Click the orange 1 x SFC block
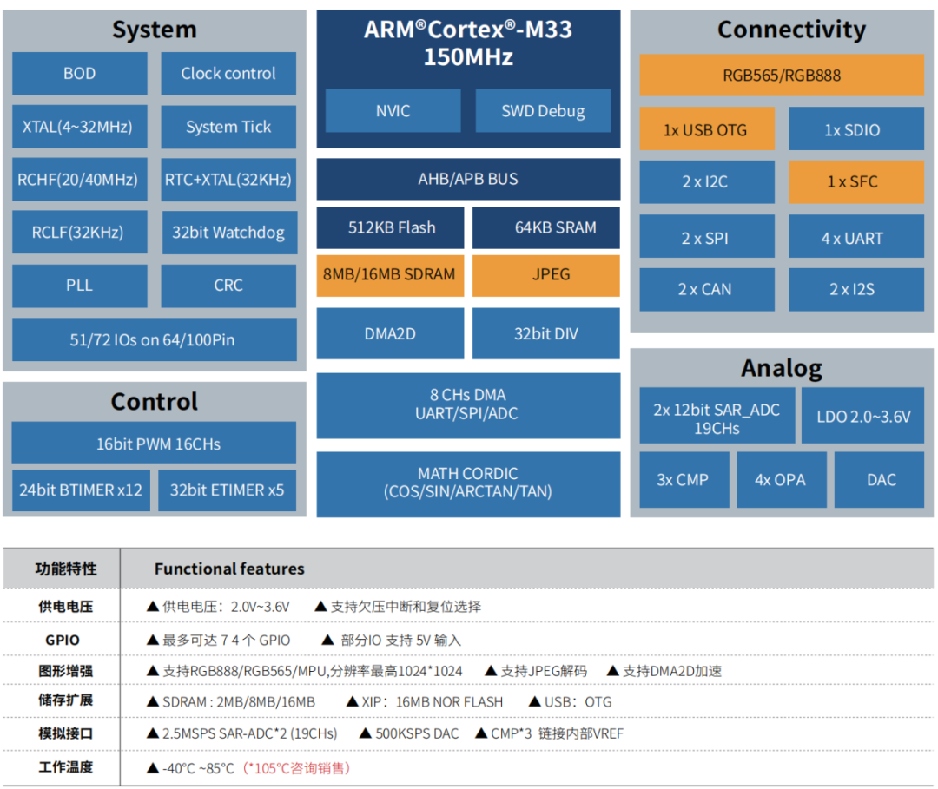The height and width of the screenshot is (789, 938). point(856,181)
